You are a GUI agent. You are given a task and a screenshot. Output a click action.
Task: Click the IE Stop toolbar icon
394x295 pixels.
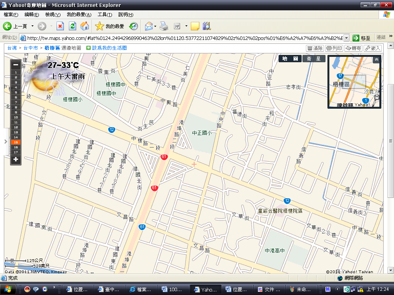[60, 26]
